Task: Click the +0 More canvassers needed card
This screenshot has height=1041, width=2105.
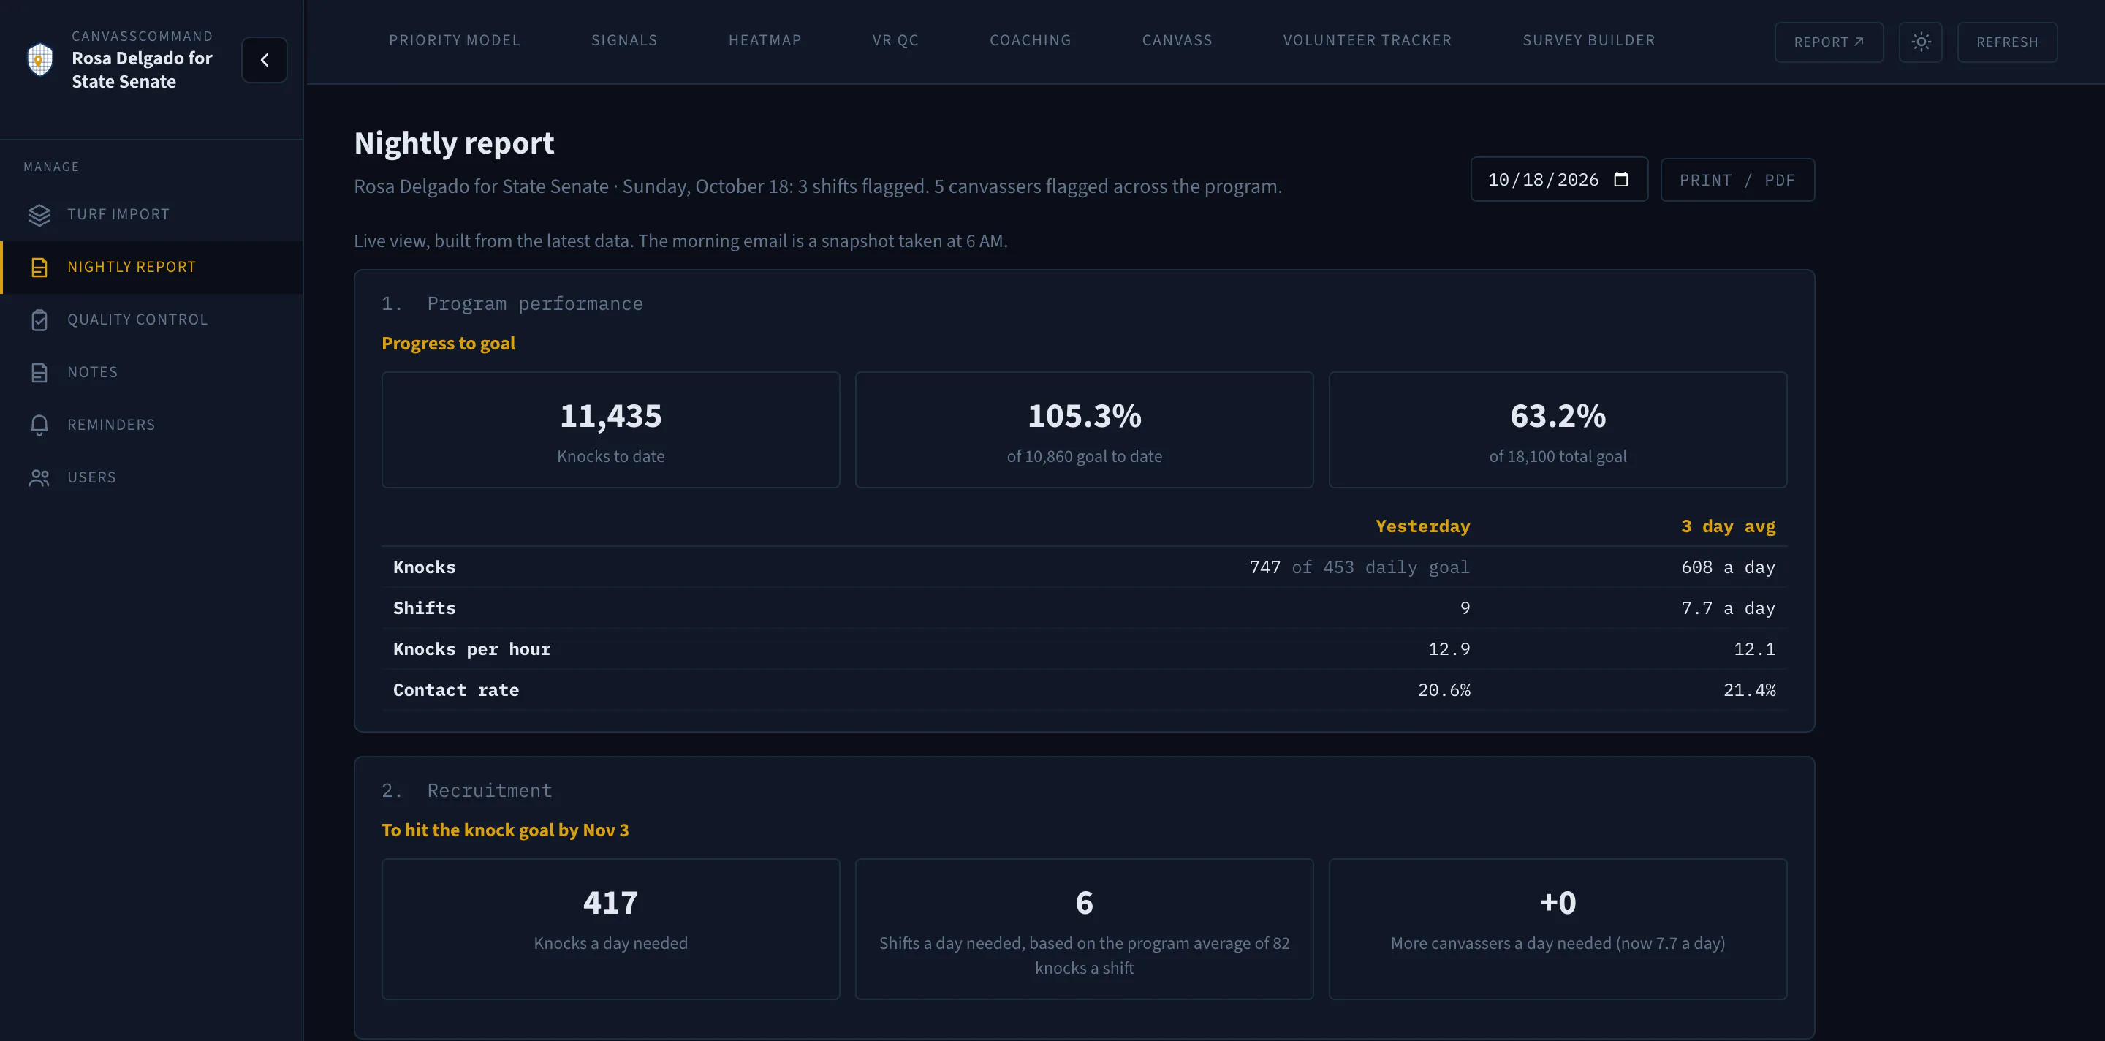Action: [1558, 929]
